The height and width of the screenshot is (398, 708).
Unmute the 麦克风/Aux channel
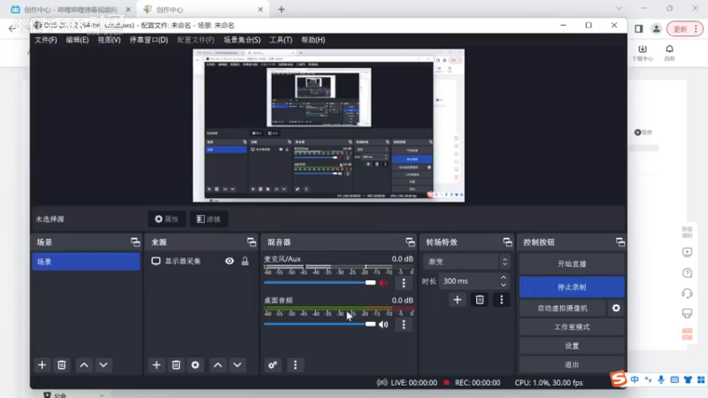[x=383, y=283]
